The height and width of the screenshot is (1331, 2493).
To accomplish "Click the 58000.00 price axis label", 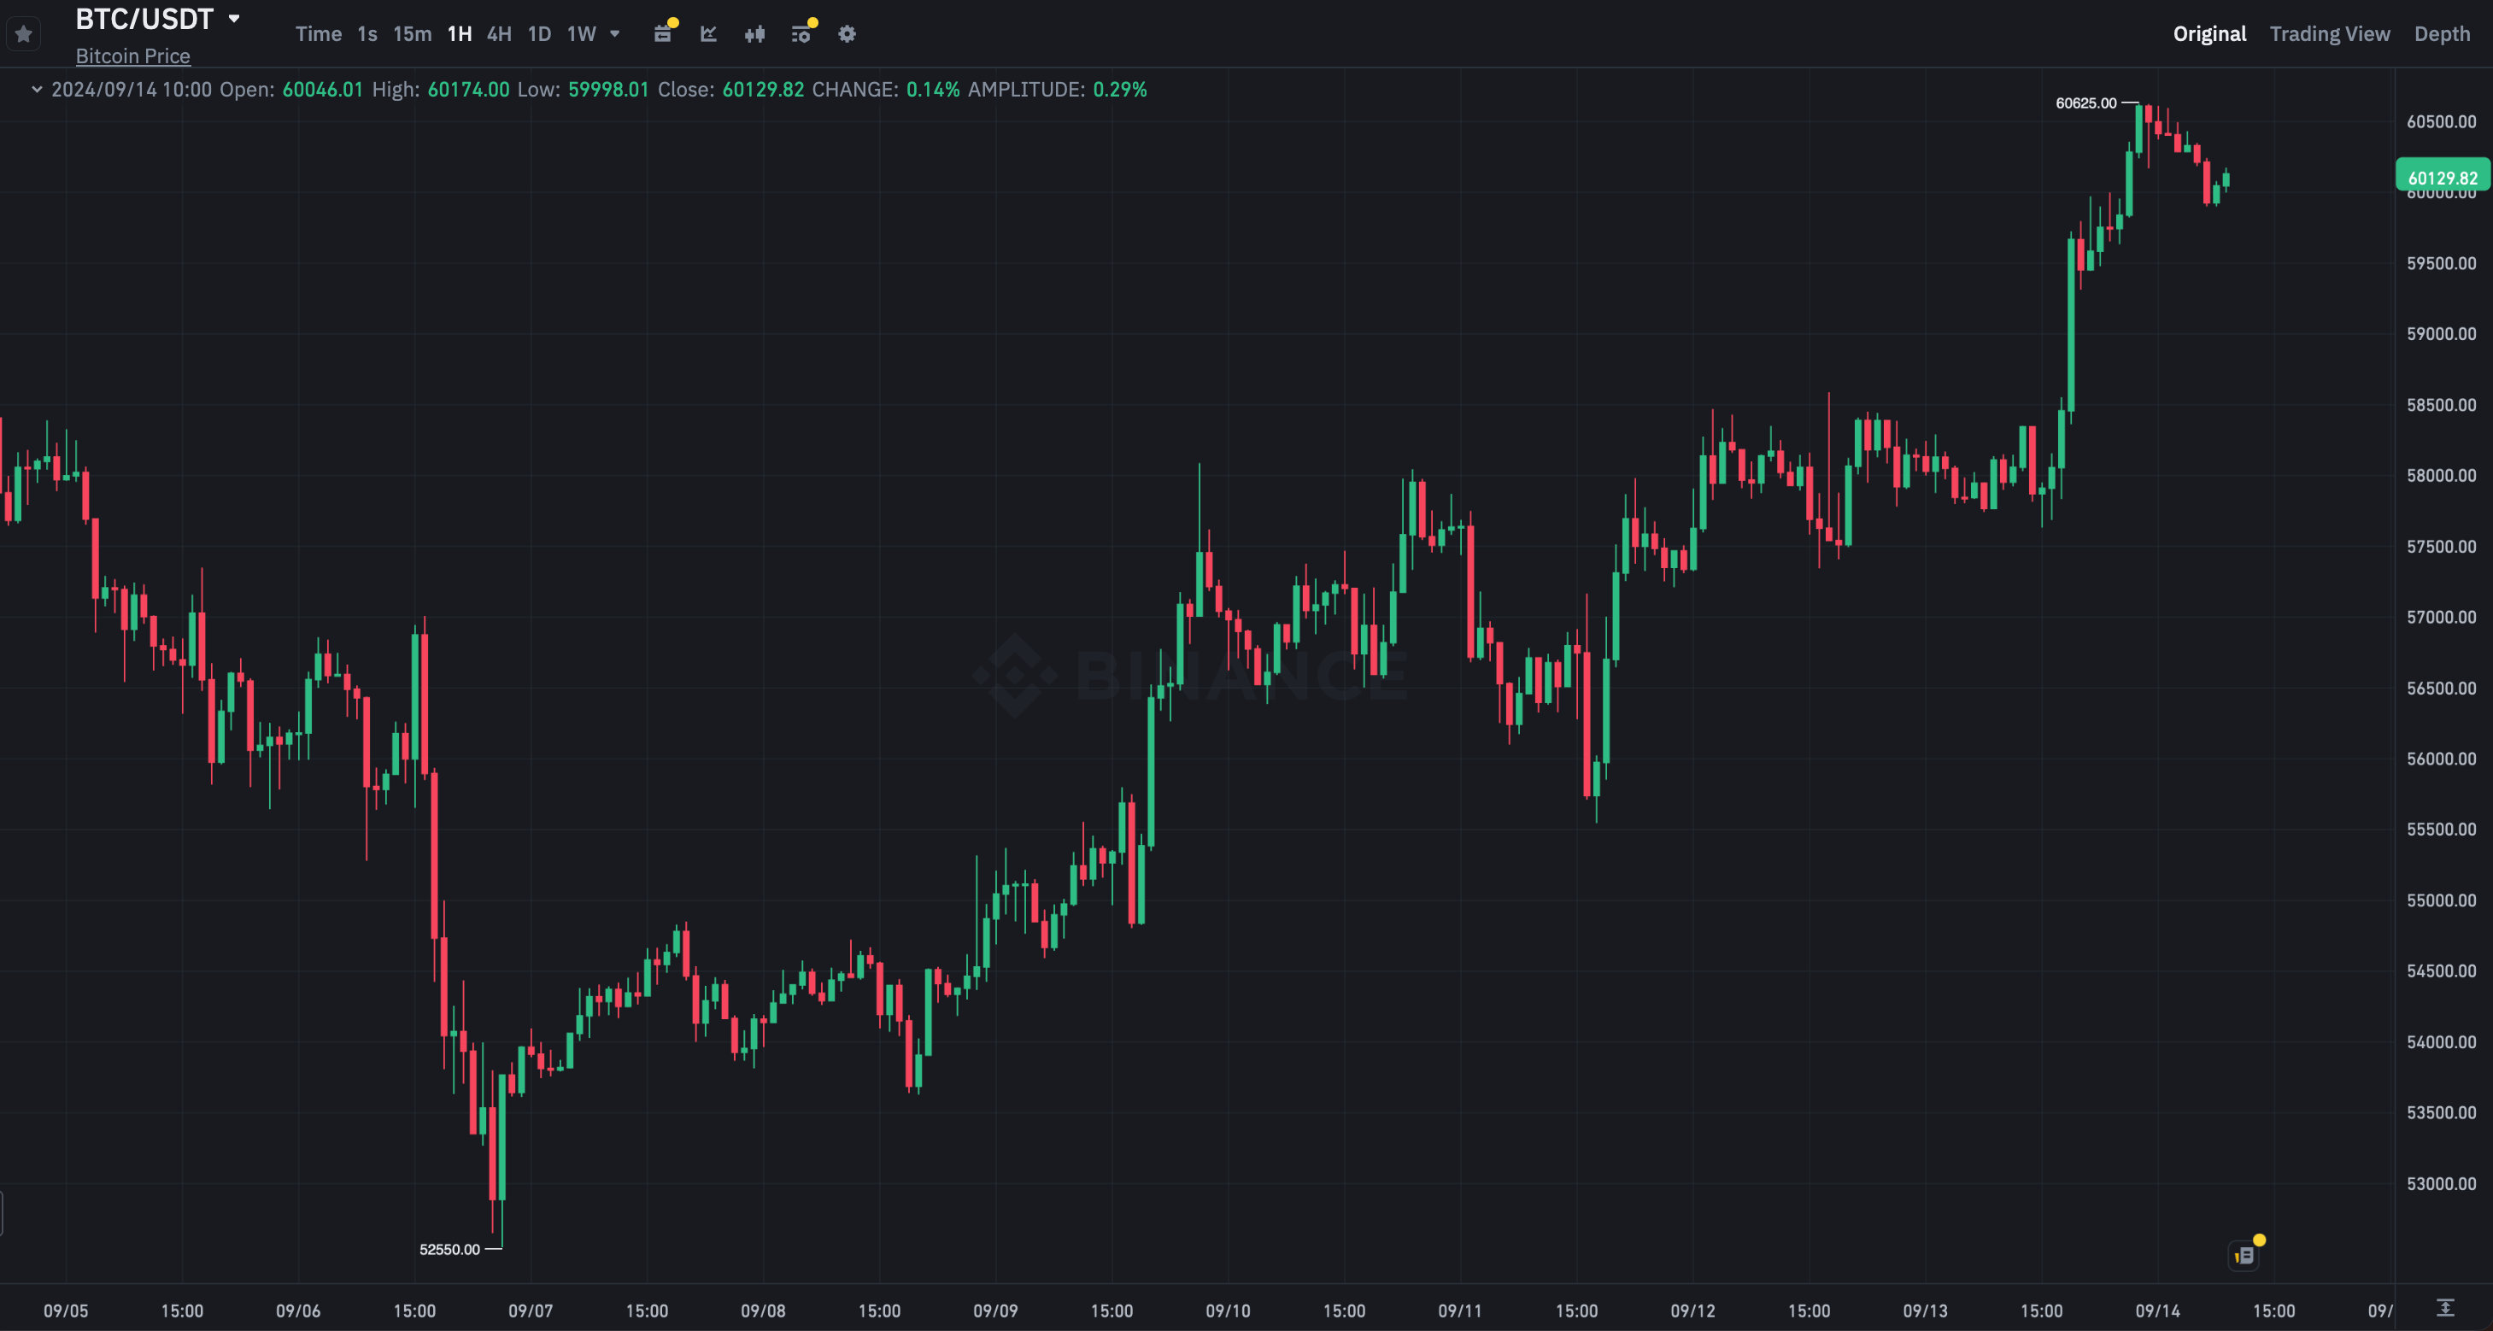I will tap(2441, 475).
